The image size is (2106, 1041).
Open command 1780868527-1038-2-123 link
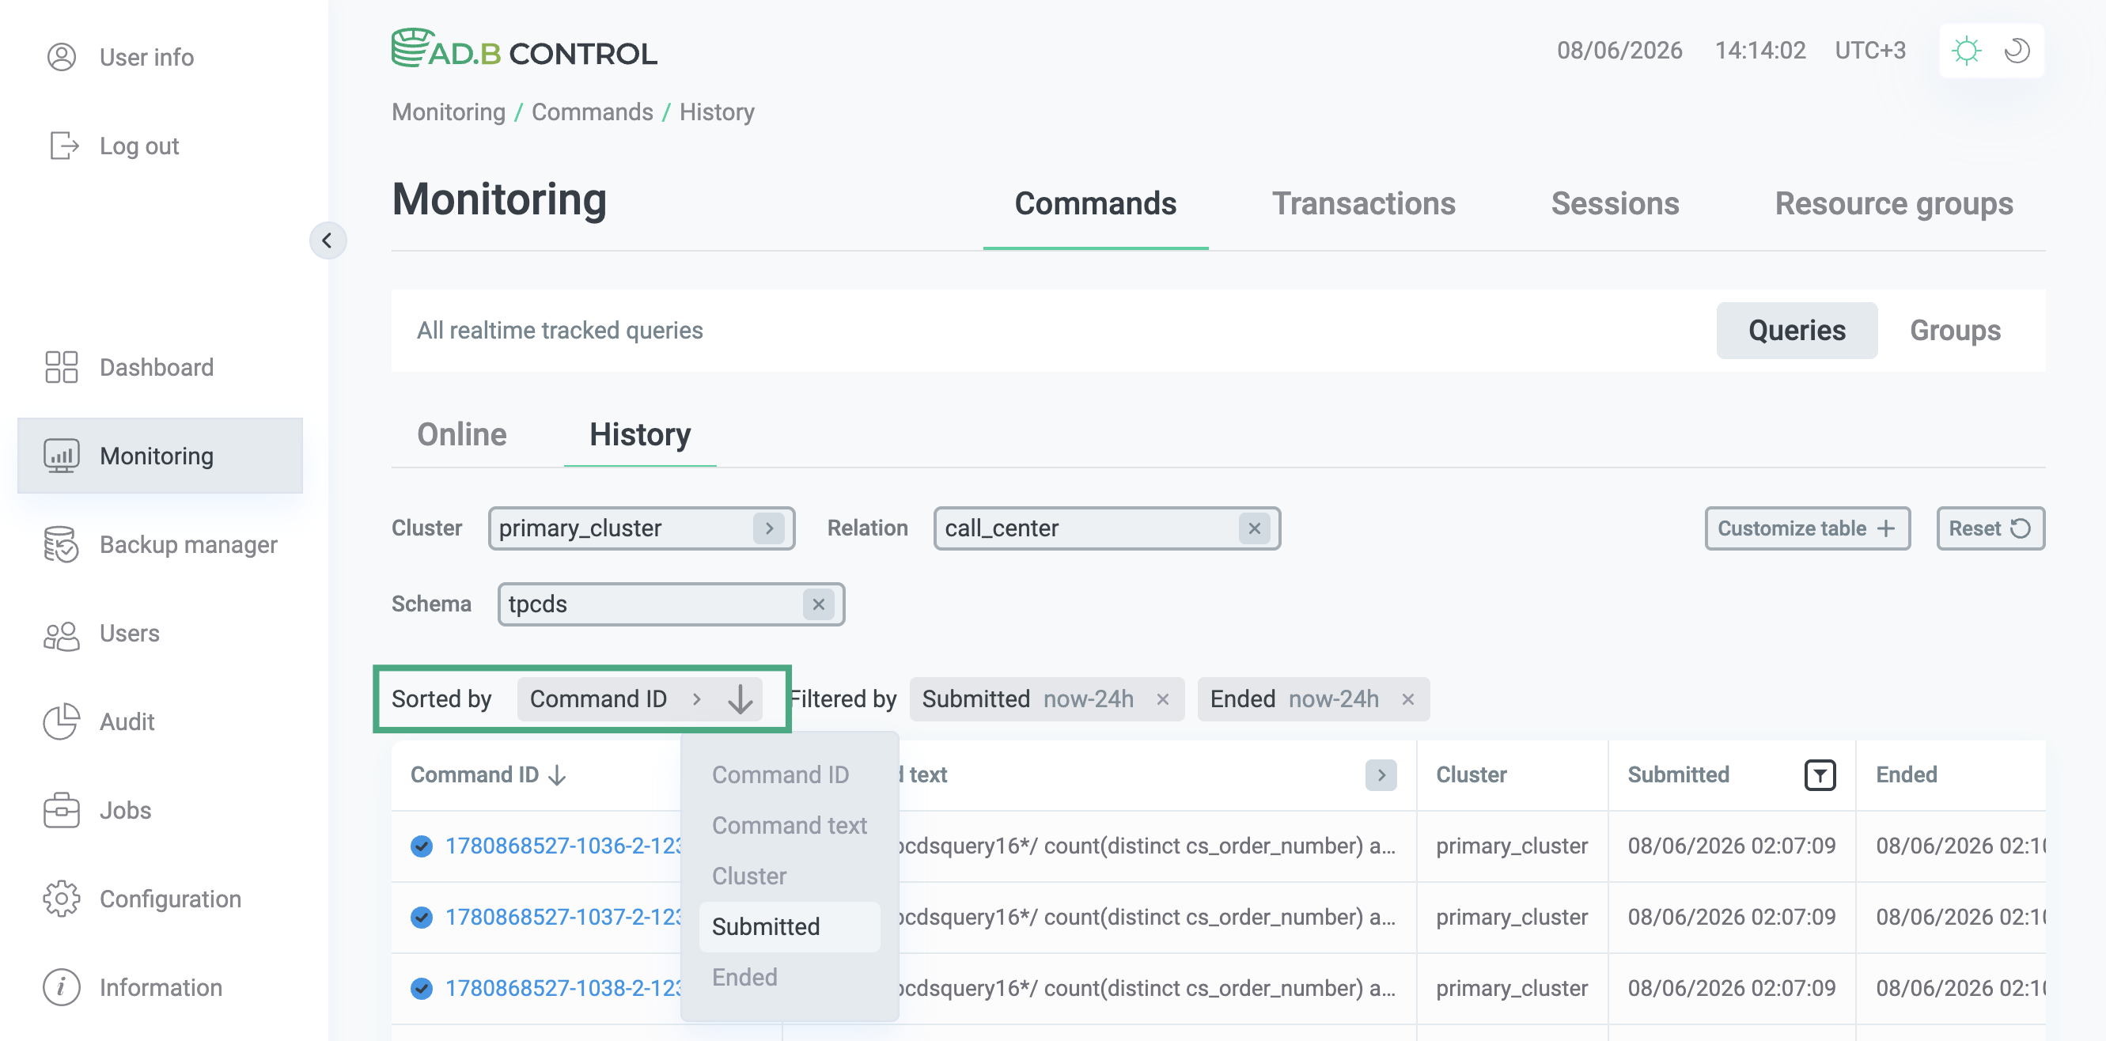click(x=563, y=988)
